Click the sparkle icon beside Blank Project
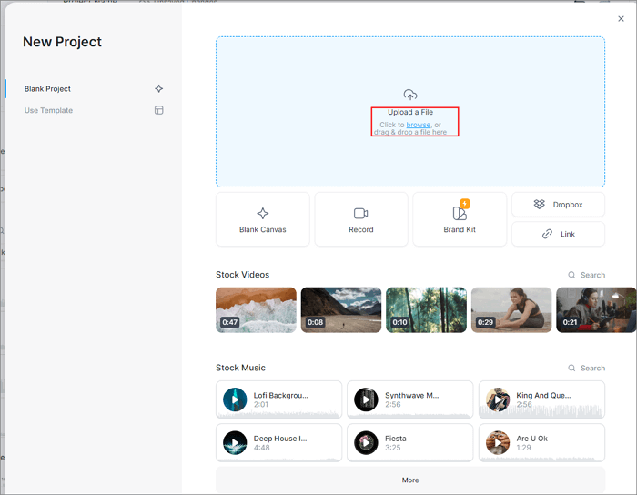This screenshot has height=495, width=637. click(159, 88)
